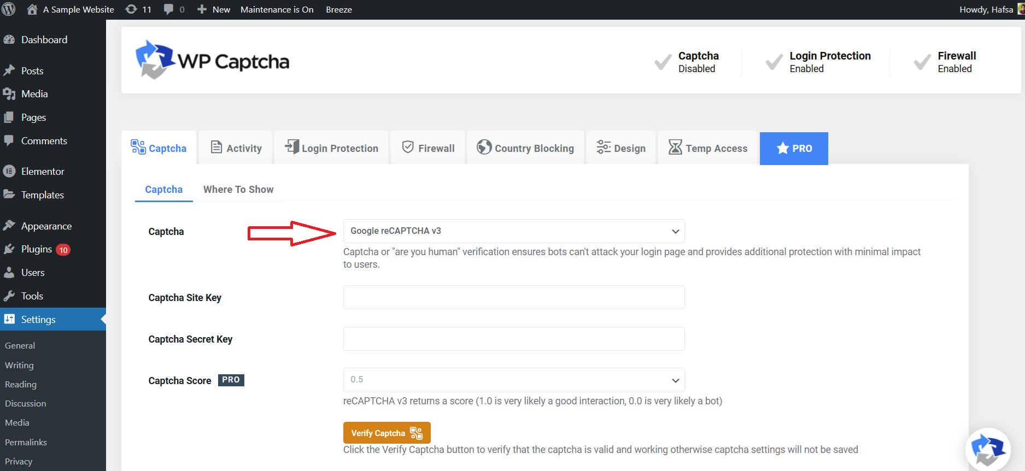
Task: Click the Firewall shield icon
Action: coord(408,147)
